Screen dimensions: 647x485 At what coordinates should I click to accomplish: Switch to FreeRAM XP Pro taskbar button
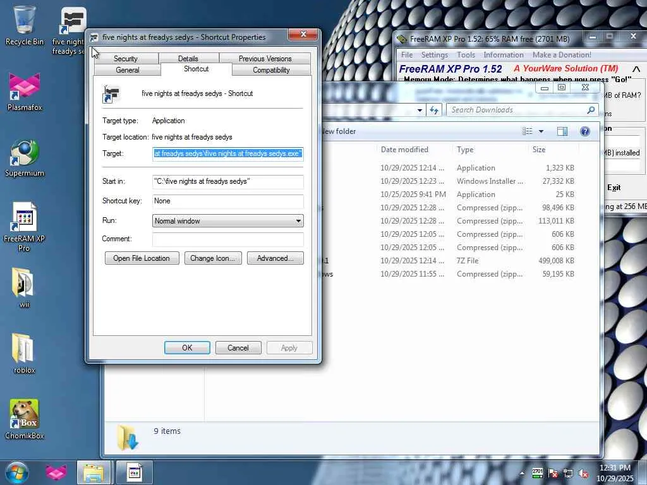pos(135,472)
